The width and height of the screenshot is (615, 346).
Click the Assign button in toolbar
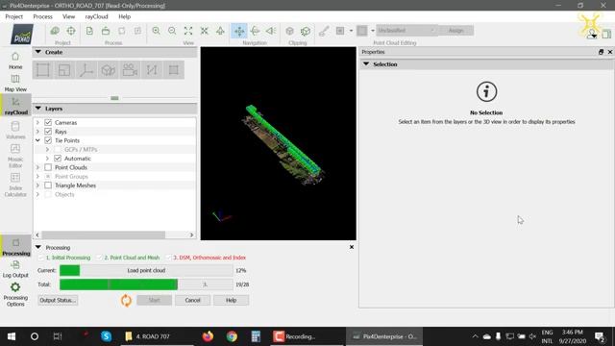tap(455, 30)
